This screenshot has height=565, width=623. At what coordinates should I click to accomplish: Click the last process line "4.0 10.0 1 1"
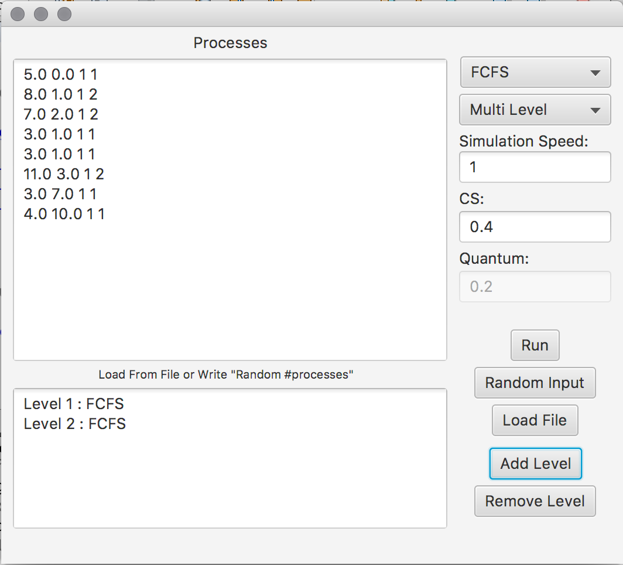tap(64, 214)
